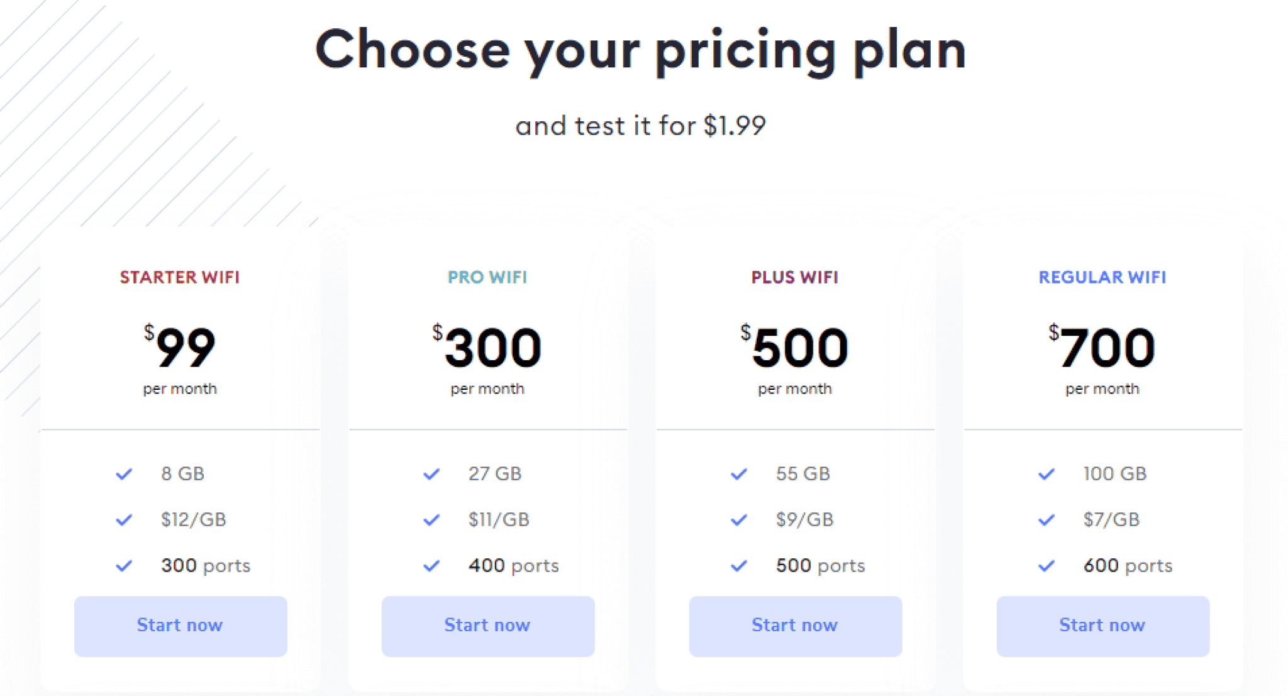
Task: Click the checkmark next to $9/GB
Action: coord(739,520)
